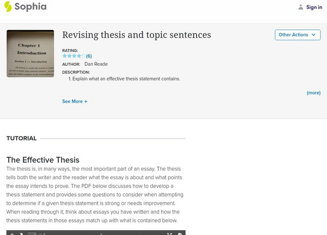Click the description objective about effective thesis
Viewport: 327px width, 235px height.
coord(126,79)
